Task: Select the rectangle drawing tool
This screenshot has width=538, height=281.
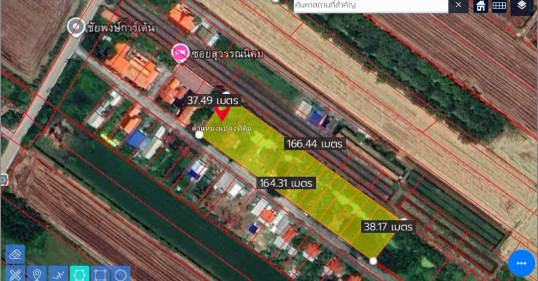Action: pyautogui.click(x=100, y=274)
